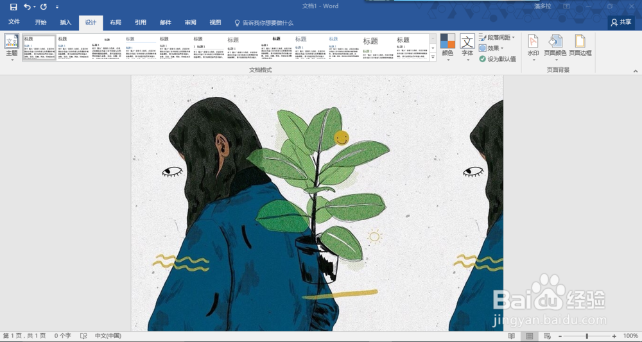Click the zoom out minus button
Viewport: 642px width, 342px height.
[x=560, y=336]
